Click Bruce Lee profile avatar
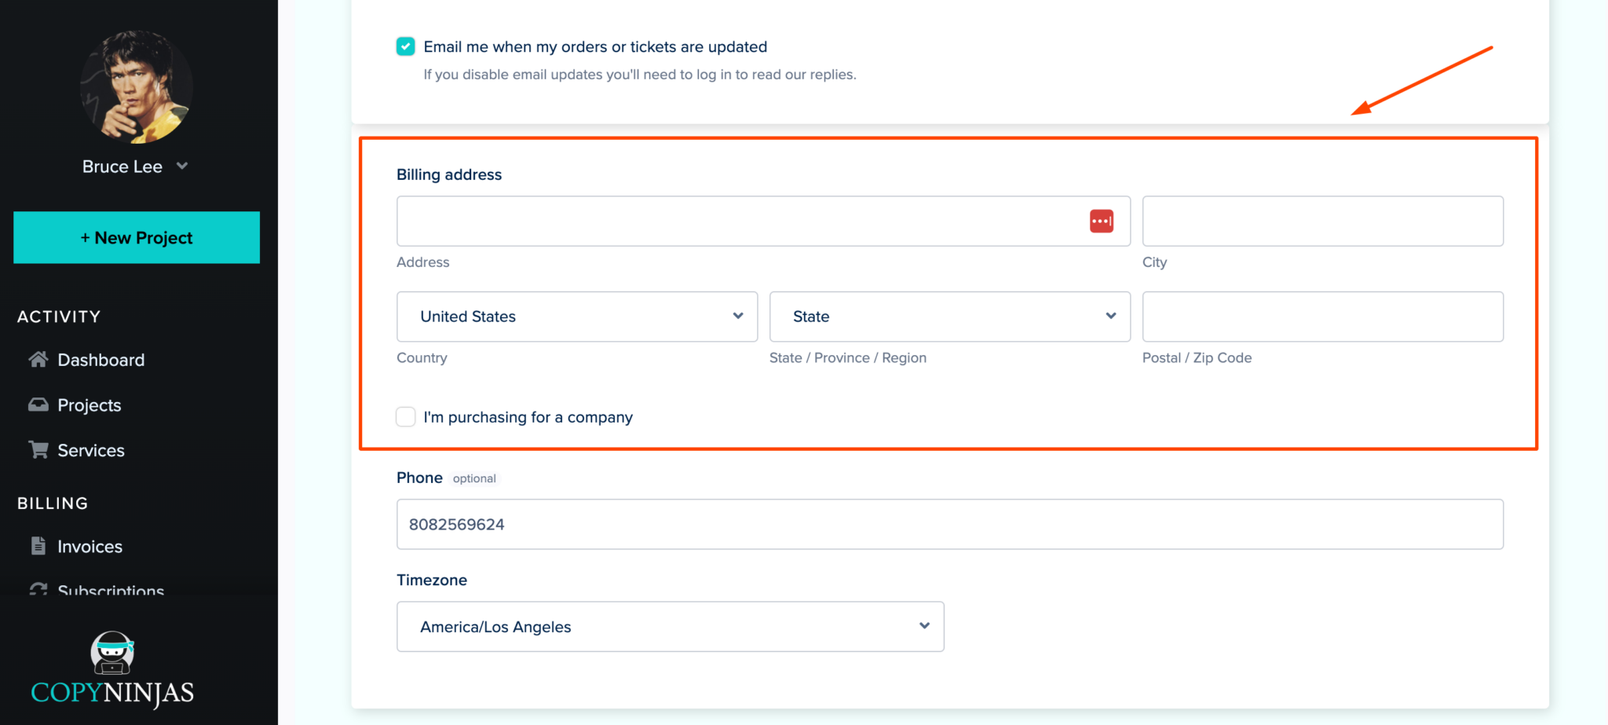 (137, 86)
